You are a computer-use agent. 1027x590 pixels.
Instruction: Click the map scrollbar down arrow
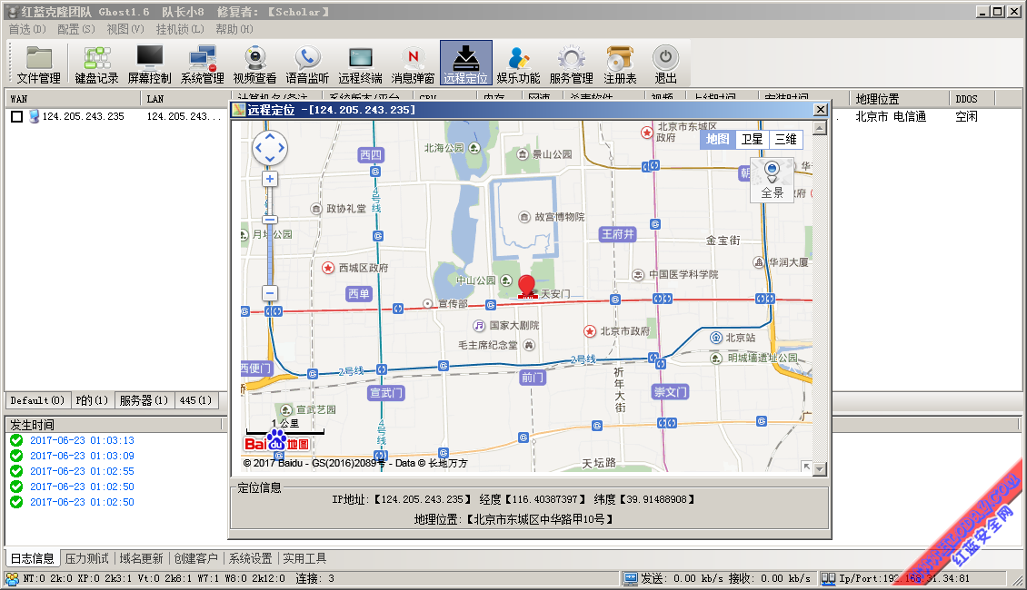click(x=820, y=469)
